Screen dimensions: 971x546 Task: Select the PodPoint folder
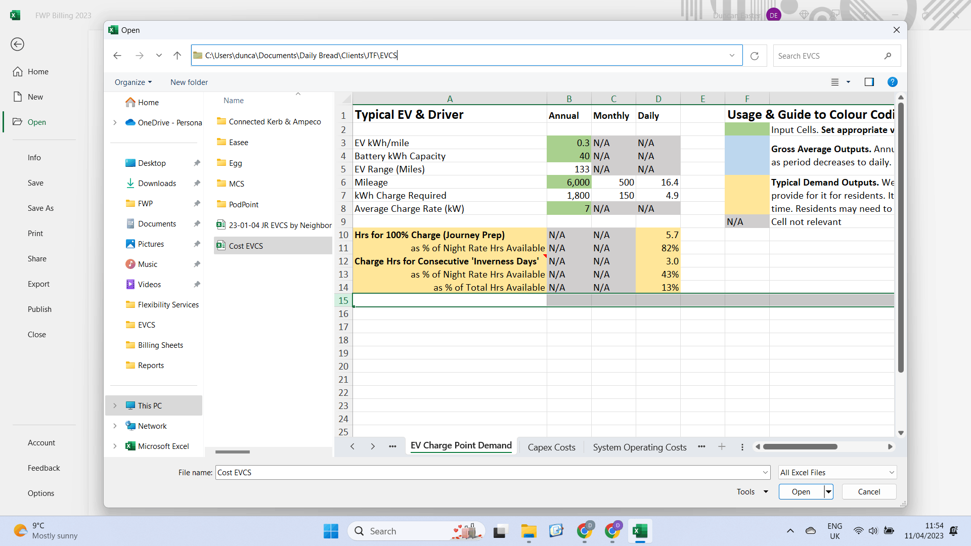[243, 205]
